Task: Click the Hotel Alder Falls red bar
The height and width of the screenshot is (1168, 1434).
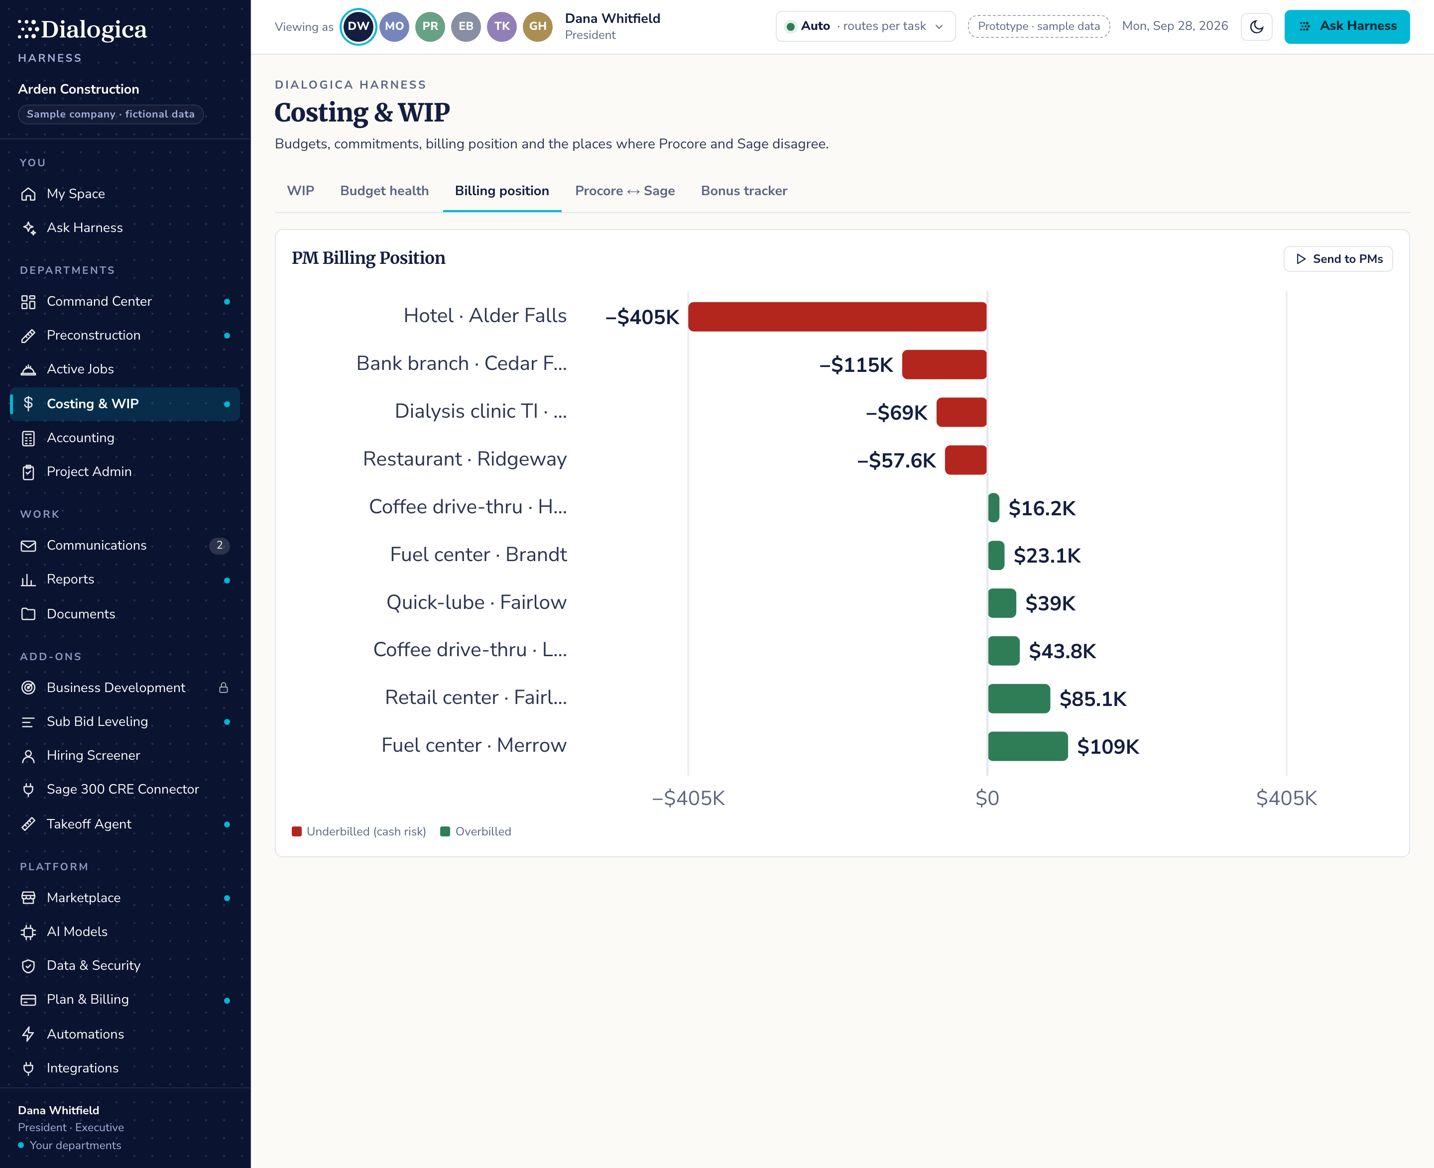Action: click(x=837, y=317)
